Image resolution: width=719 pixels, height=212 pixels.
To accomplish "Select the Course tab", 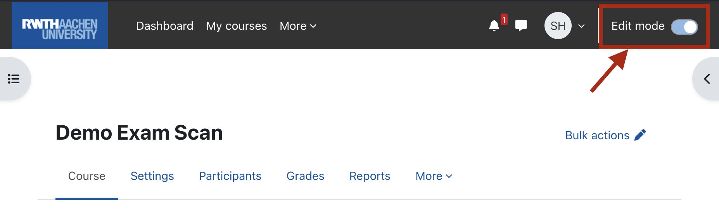I will pos(86,176).
